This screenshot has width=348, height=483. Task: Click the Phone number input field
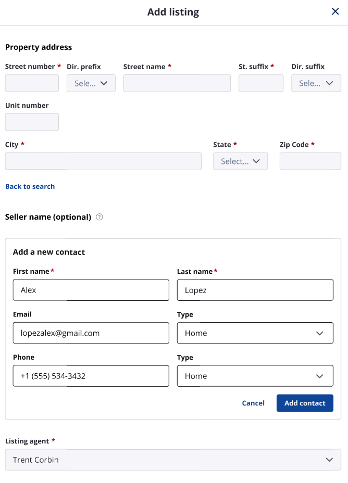(91, 376)
